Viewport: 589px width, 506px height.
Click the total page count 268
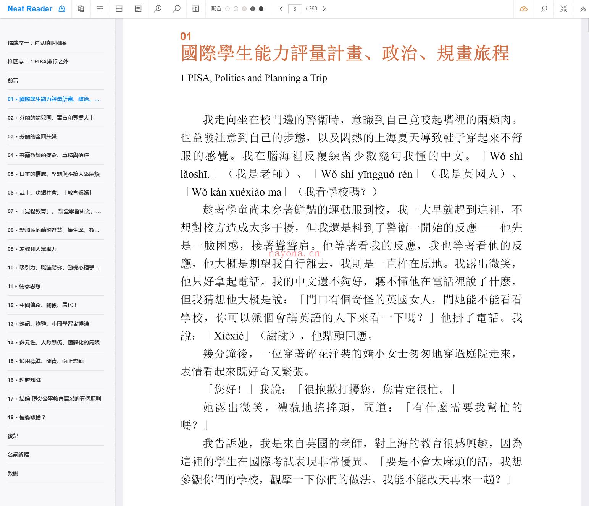(x=313, y=9)
